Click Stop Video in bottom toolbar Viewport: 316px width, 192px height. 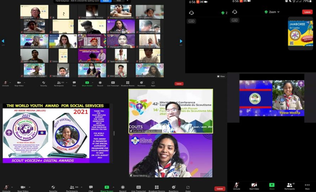(23, 188)
